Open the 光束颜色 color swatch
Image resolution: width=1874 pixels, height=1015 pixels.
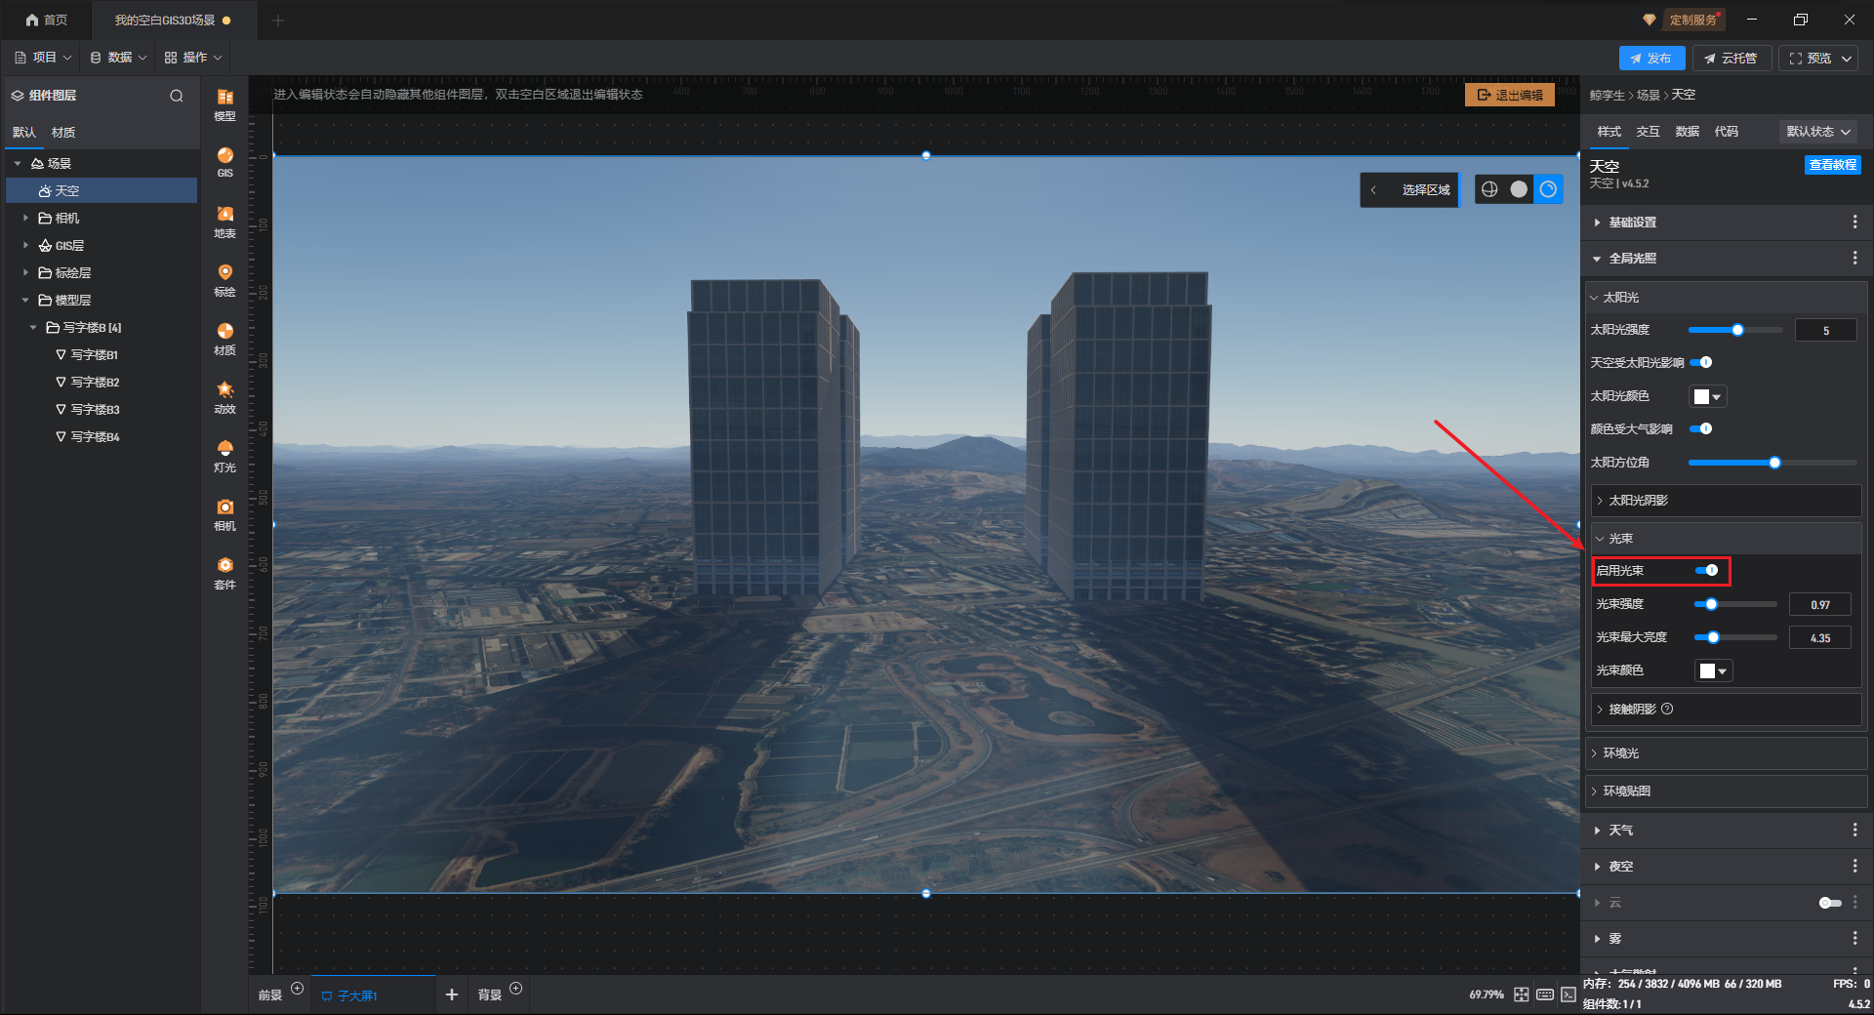[1714, 670]
